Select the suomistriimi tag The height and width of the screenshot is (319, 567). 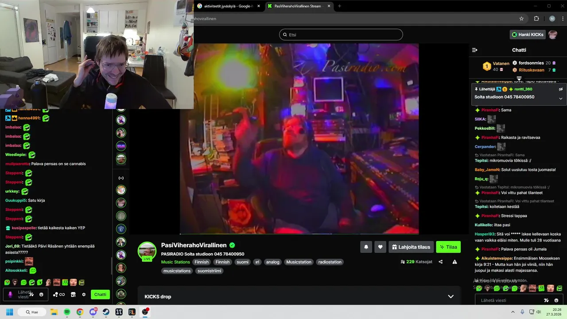(x=210, y=271)
